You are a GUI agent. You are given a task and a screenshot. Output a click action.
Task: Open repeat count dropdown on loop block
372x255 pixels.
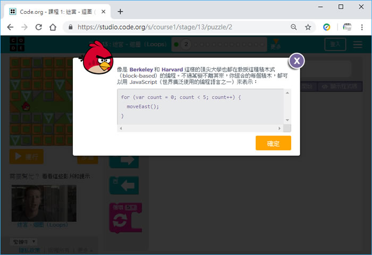point(130,207)
